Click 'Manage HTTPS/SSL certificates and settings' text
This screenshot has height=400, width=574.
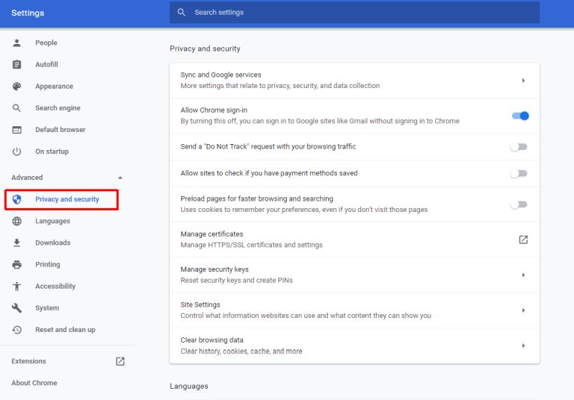click(x=251, y=245)
